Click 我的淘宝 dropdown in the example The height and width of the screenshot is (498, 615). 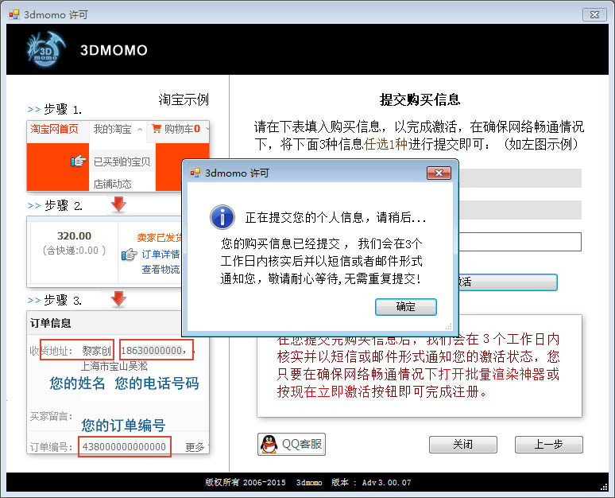(x=118, y=129)
